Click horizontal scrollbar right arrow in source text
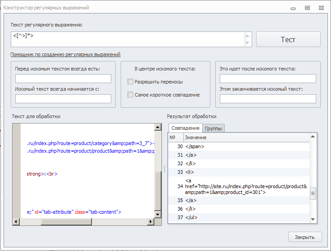Viewport: 331px width, 251px height. 151,221
